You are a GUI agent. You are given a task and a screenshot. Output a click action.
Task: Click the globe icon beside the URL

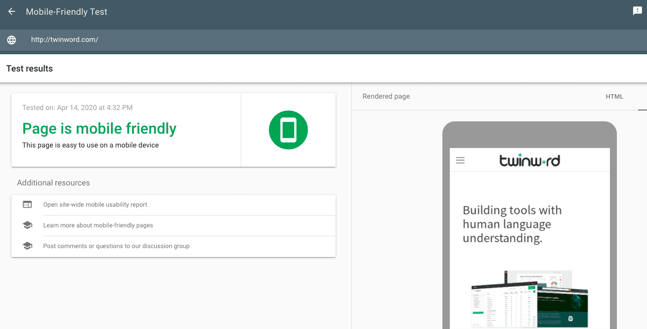coord(11,40)
